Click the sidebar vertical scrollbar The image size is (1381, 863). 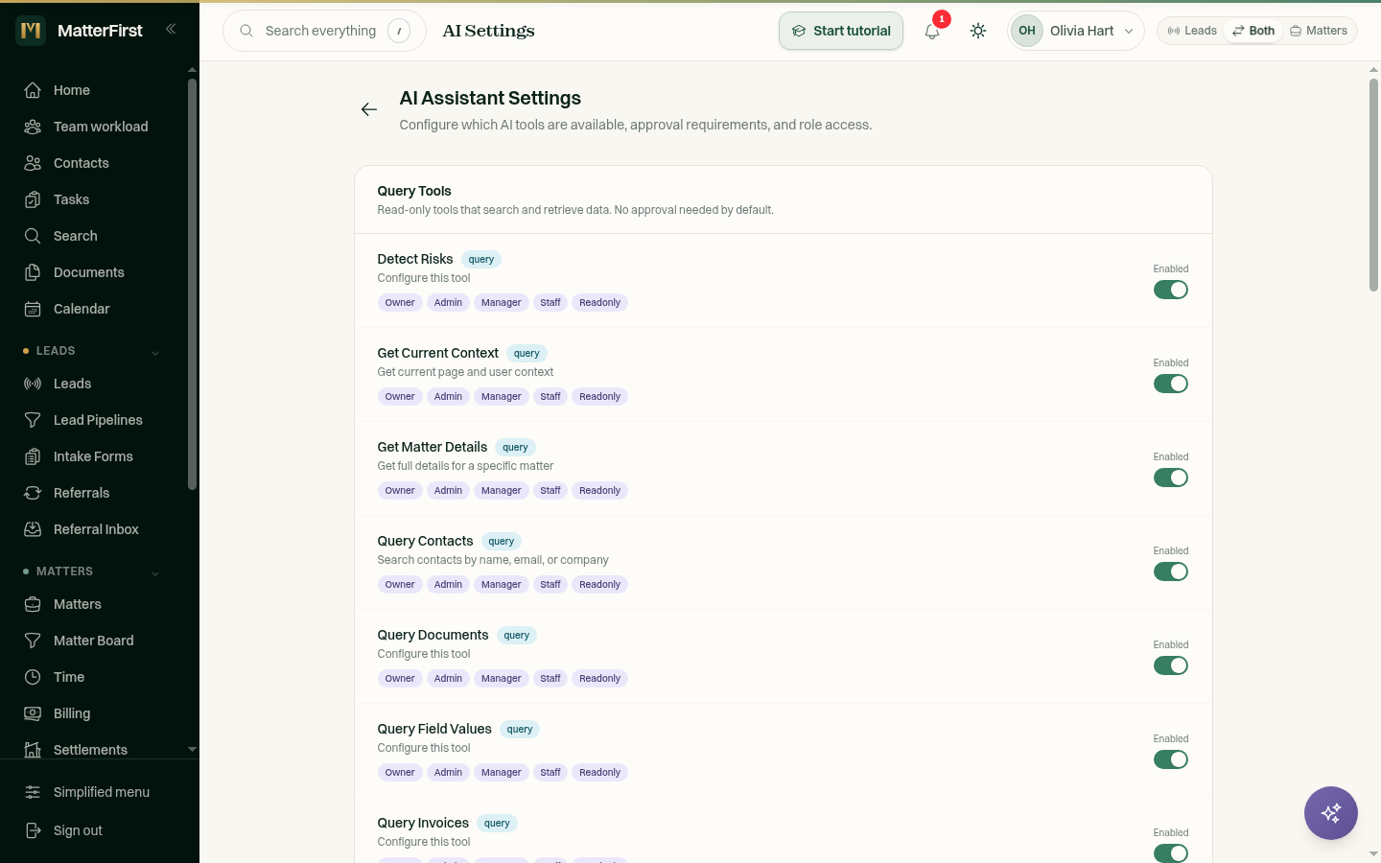pos(192,284)
